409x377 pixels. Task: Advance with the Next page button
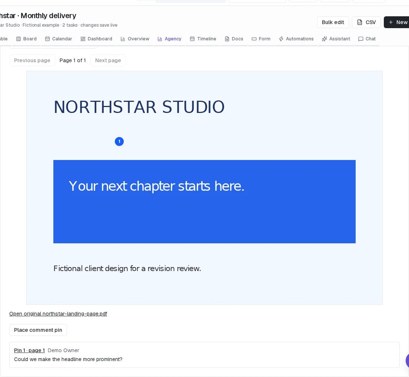pos(108,60)
